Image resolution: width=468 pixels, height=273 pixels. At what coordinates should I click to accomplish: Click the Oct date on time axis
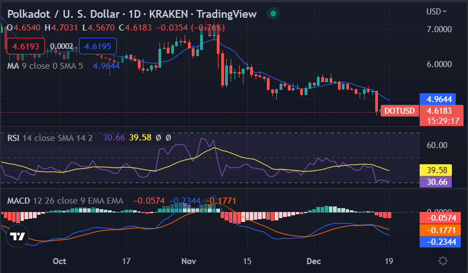click(x=59, y=261)
